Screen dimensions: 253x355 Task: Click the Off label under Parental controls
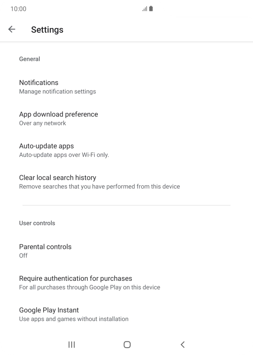[23, 256]
